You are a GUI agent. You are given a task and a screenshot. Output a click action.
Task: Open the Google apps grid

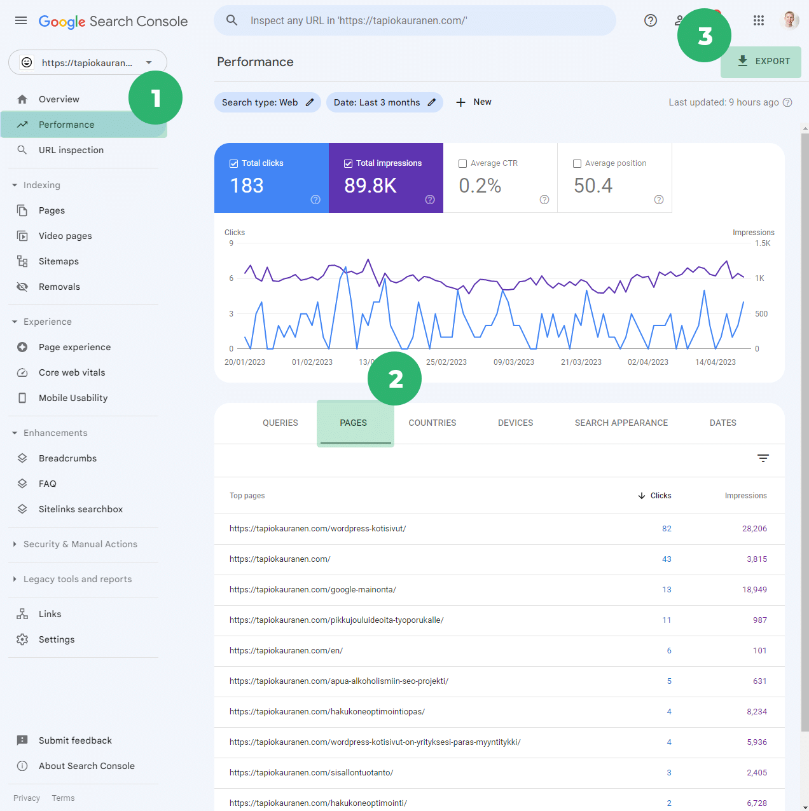click(x=758, y=20)
